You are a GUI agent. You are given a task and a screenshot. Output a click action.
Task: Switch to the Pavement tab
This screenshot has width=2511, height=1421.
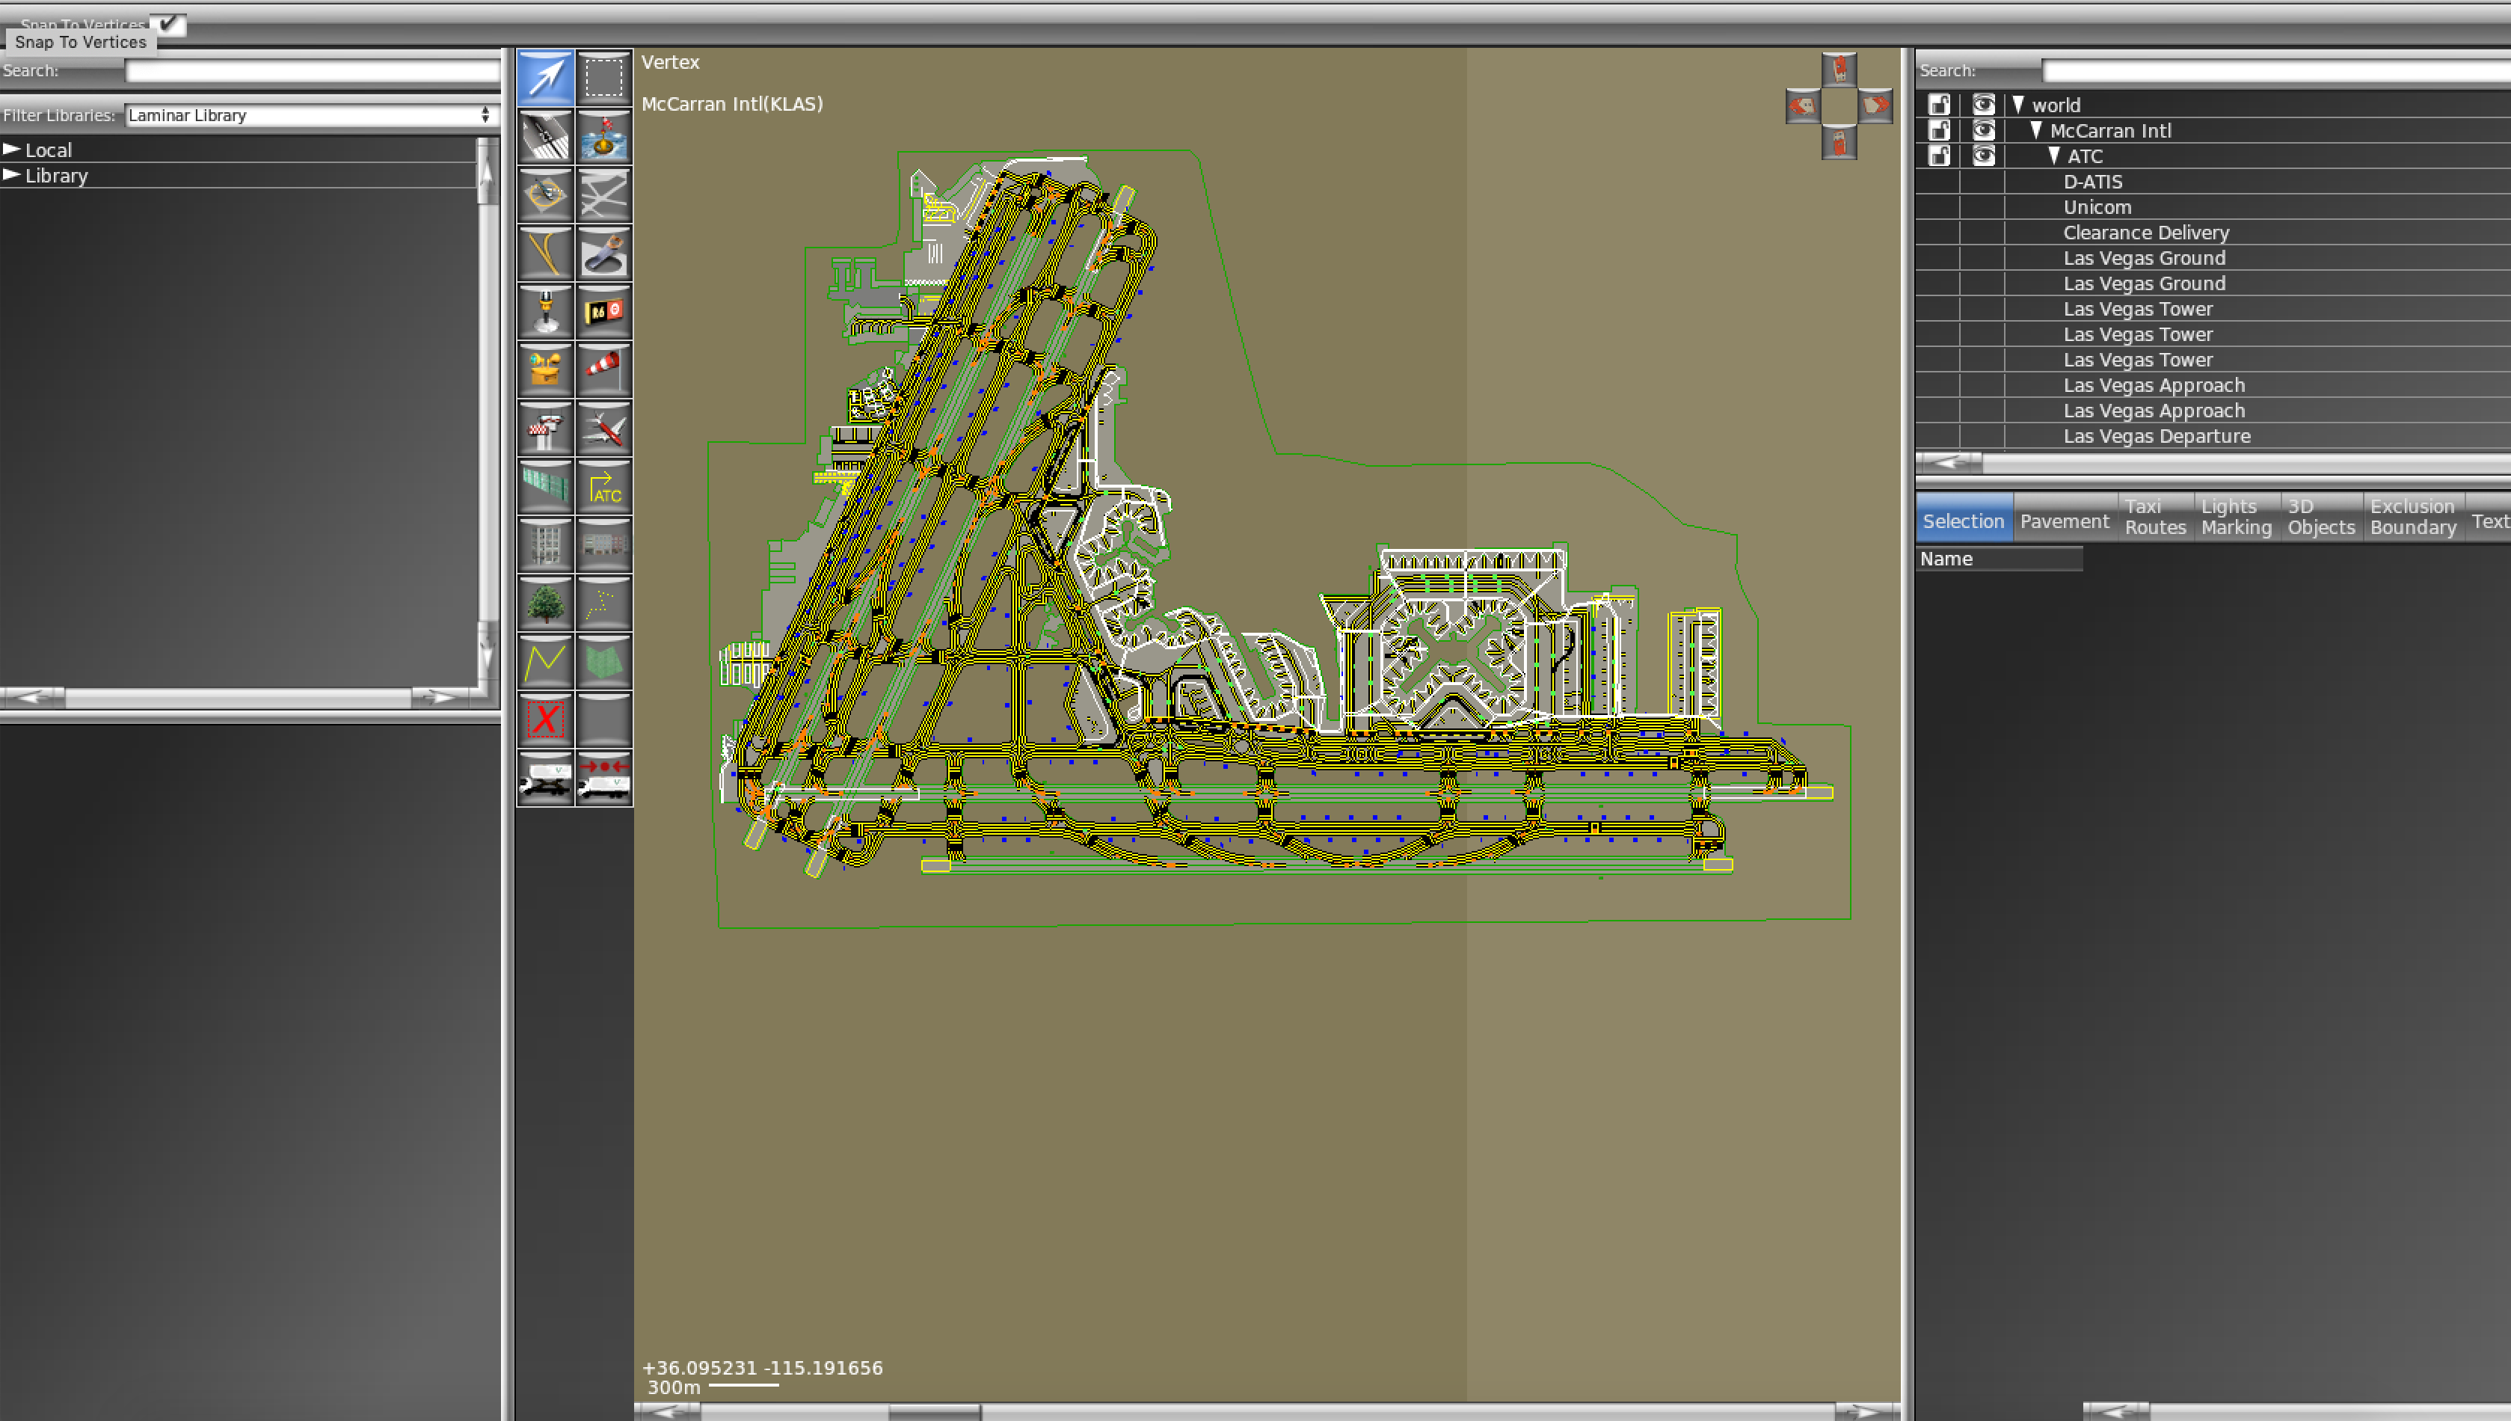pyautogui.click(x=2063, y=521)
